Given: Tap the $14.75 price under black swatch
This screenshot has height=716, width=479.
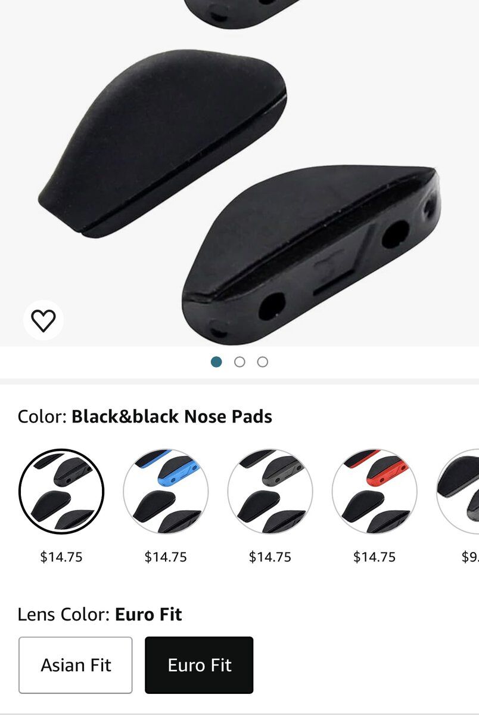Looking at the screenshot, I should [61, 557].
